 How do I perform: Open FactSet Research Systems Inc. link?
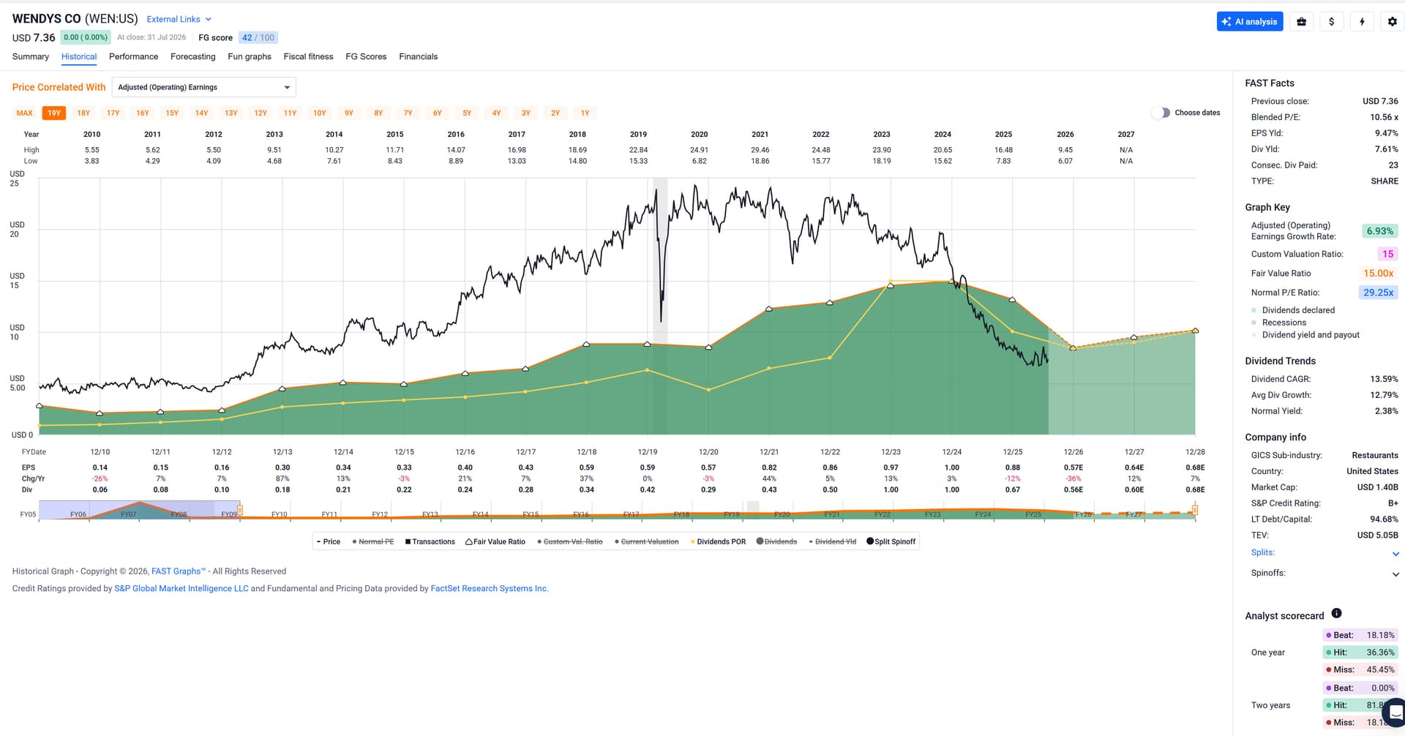(x=490, y=588)
